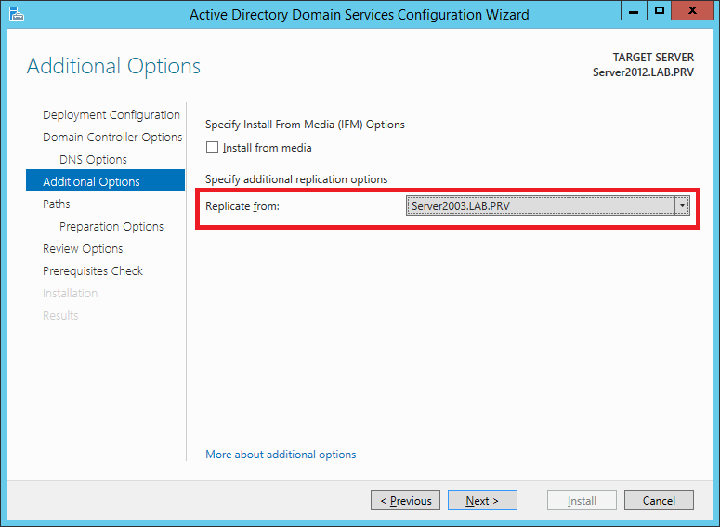
Task: Click the Next button
Action: 482,500
